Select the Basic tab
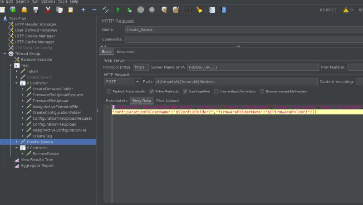The height and width of the screenshot is (205, 363). pos(107,52)
